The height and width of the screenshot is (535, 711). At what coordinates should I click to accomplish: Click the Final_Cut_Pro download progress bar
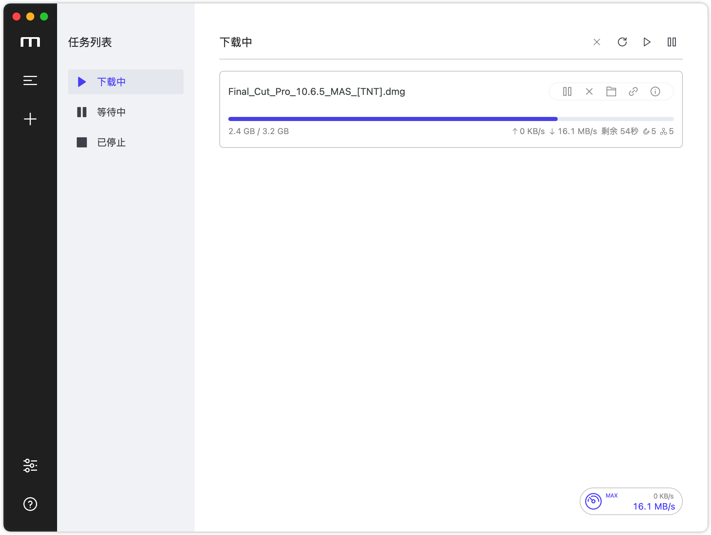(x=451, y=119)
